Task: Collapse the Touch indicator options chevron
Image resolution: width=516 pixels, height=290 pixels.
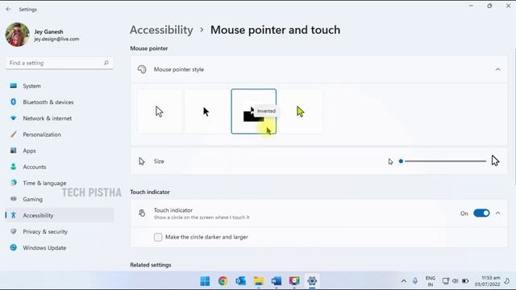Action: point(497,213)
